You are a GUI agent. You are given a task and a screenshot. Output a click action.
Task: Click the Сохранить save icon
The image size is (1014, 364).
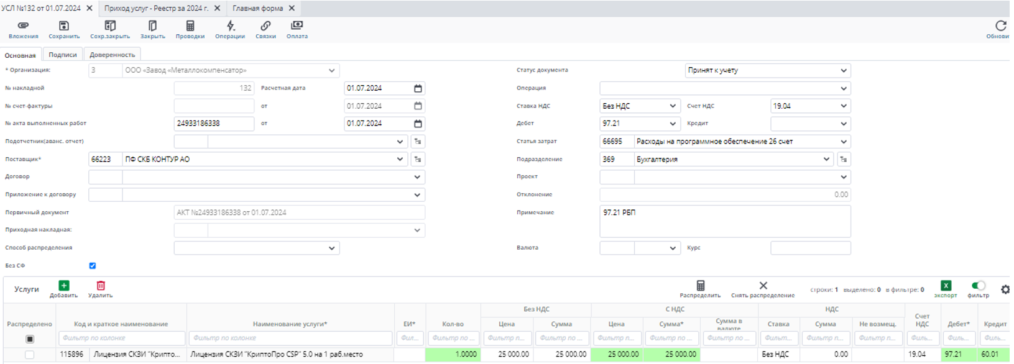point(64,26)
